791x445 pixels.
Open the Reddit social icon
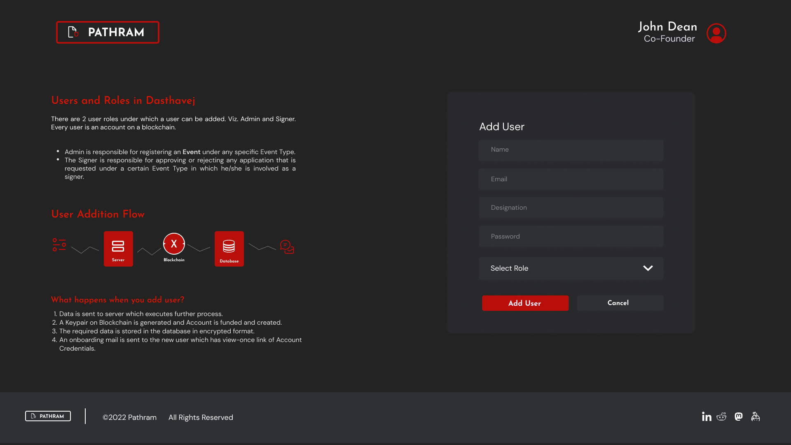[721, 417]
